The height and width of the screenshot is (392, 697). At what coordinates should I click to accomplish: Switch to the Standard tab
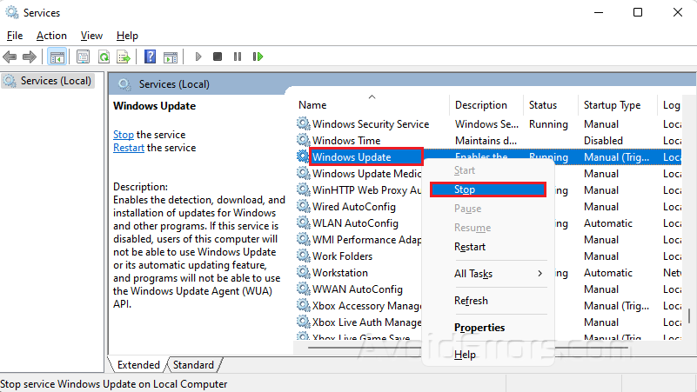tap(193, 365)
